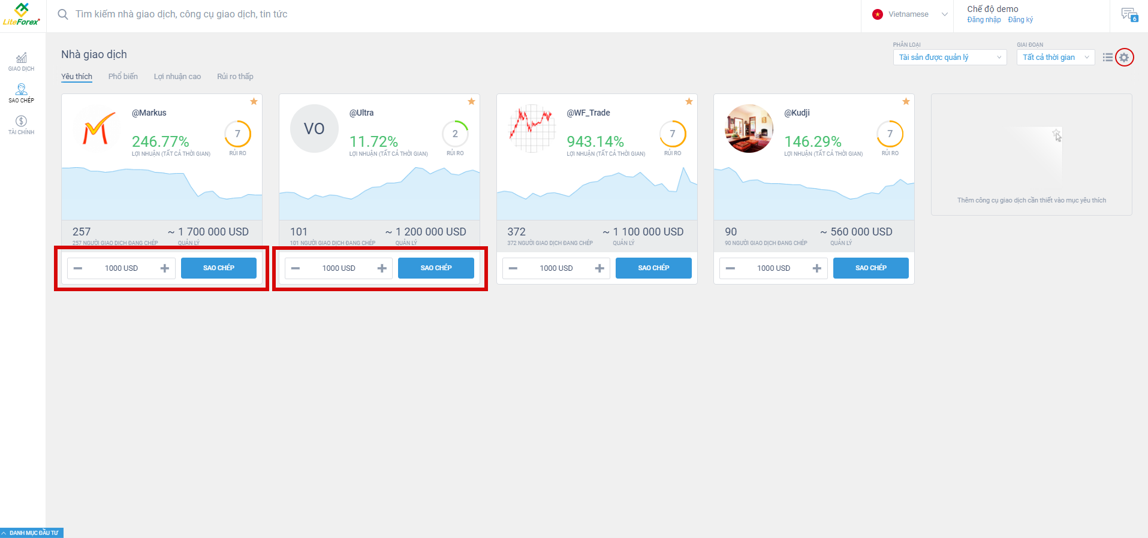This screenshot has width=1148, height=538.
Task: Edit @Markus 1000 USD amount field
Action: [121, 268]
